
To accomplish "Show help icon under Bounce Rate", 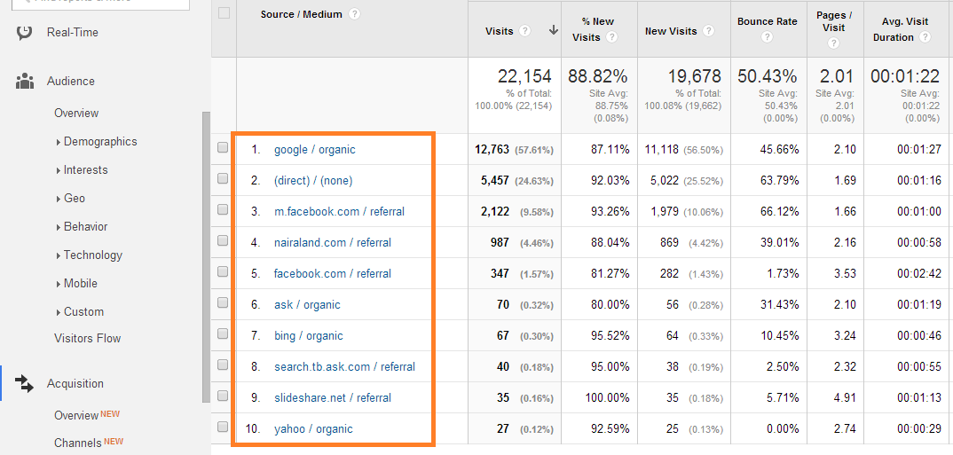I will click(767, 37).
